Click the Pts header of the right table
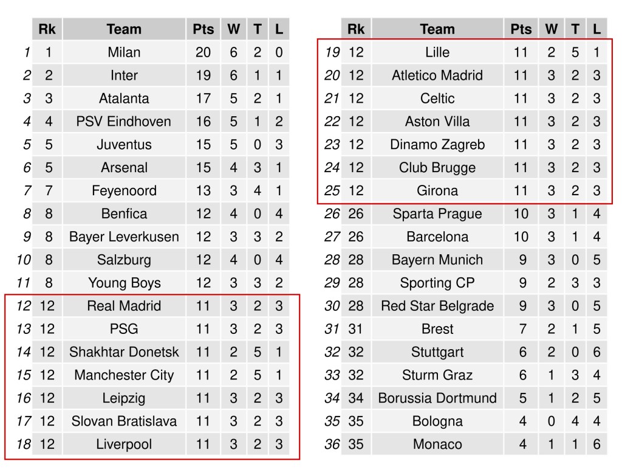This screenshot has width=622, height=475. [521, 29]
